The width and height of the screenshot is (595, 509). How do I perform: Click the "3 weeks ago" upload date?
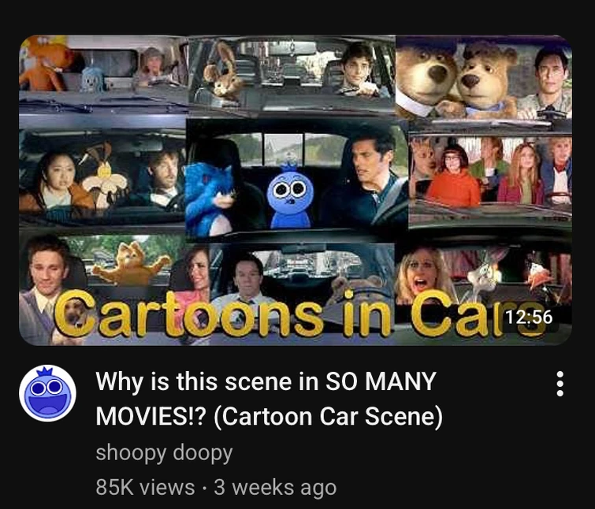(x=275, y=487)
